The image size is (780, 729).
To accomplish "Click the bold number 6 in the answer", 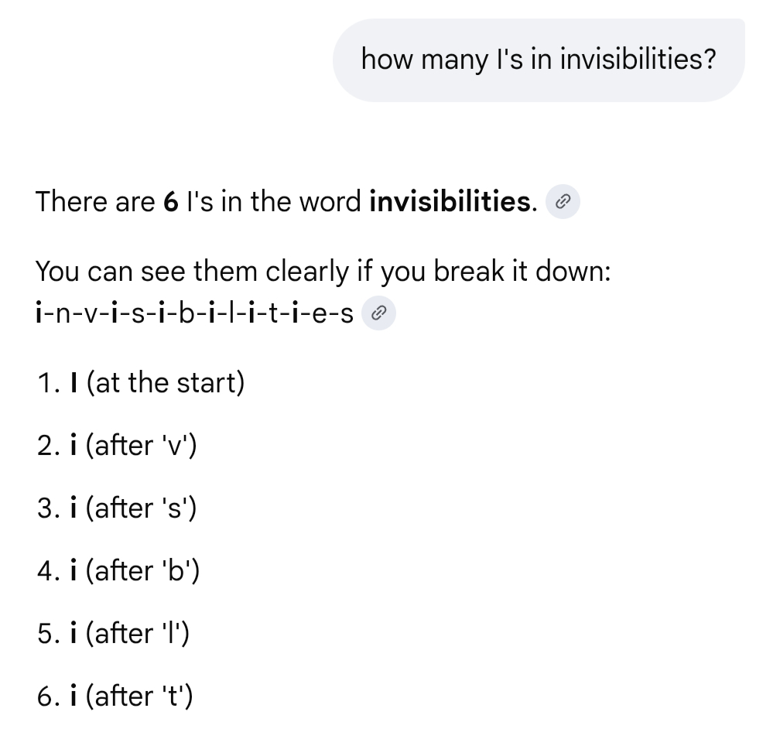I will coord(171,202).
